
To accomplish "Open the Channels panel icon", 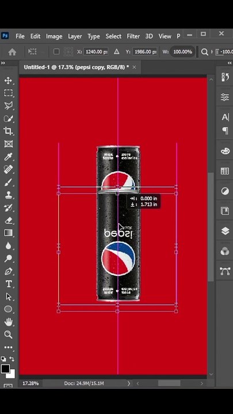I will 225,251.
